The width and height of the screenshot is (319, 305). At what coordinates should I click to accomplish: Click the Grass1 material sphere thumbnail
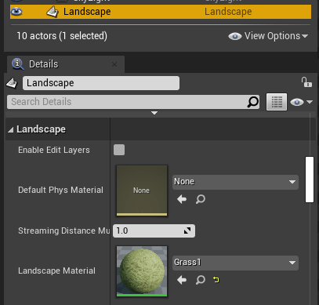142,271
